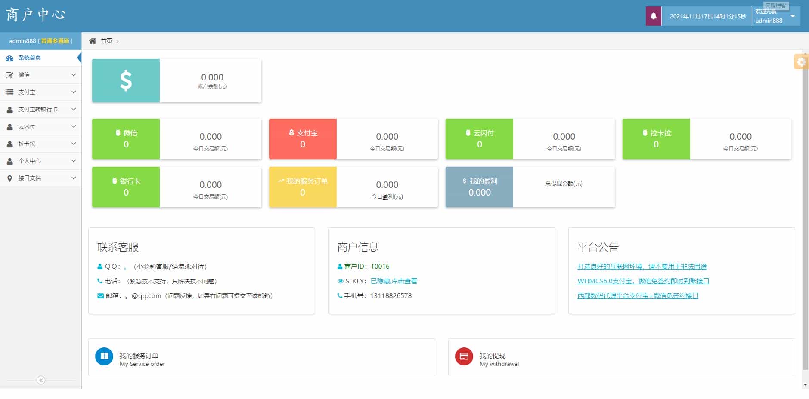Open the 云闪付 sidebar menu
Viewport: 809px width, 399px height.
click(40, 126)
